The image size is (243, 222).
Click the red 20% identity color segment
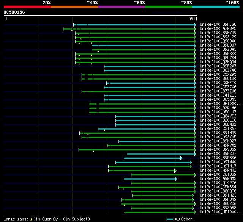27,7
